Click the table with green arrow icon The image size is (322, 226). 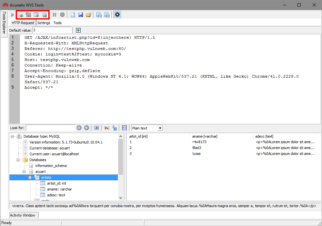click(x=36, y=15)
